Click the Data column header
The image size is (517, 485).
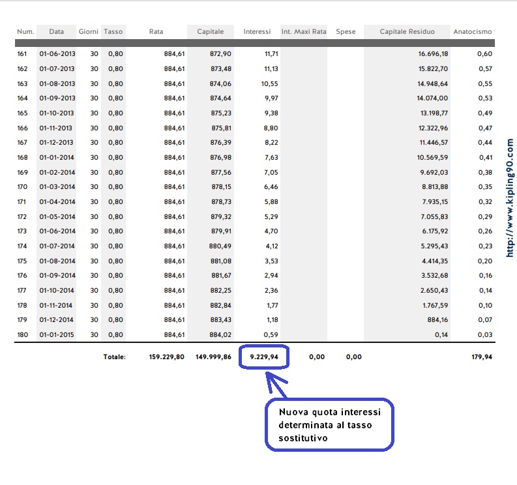56,32
